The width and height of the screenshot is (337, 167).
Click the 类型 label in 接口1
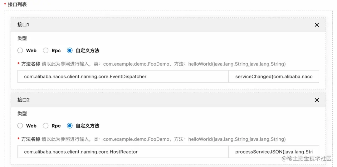pos(22,38)
